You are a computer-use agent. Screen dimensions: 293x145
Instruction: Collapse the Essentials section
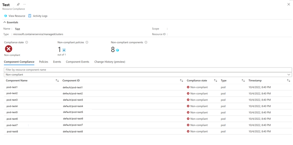coord(11,22)
